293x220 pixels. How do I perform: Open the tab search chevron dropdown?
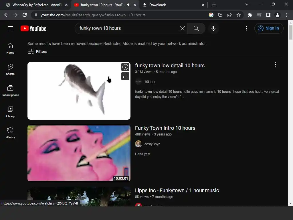click(247, 4)
